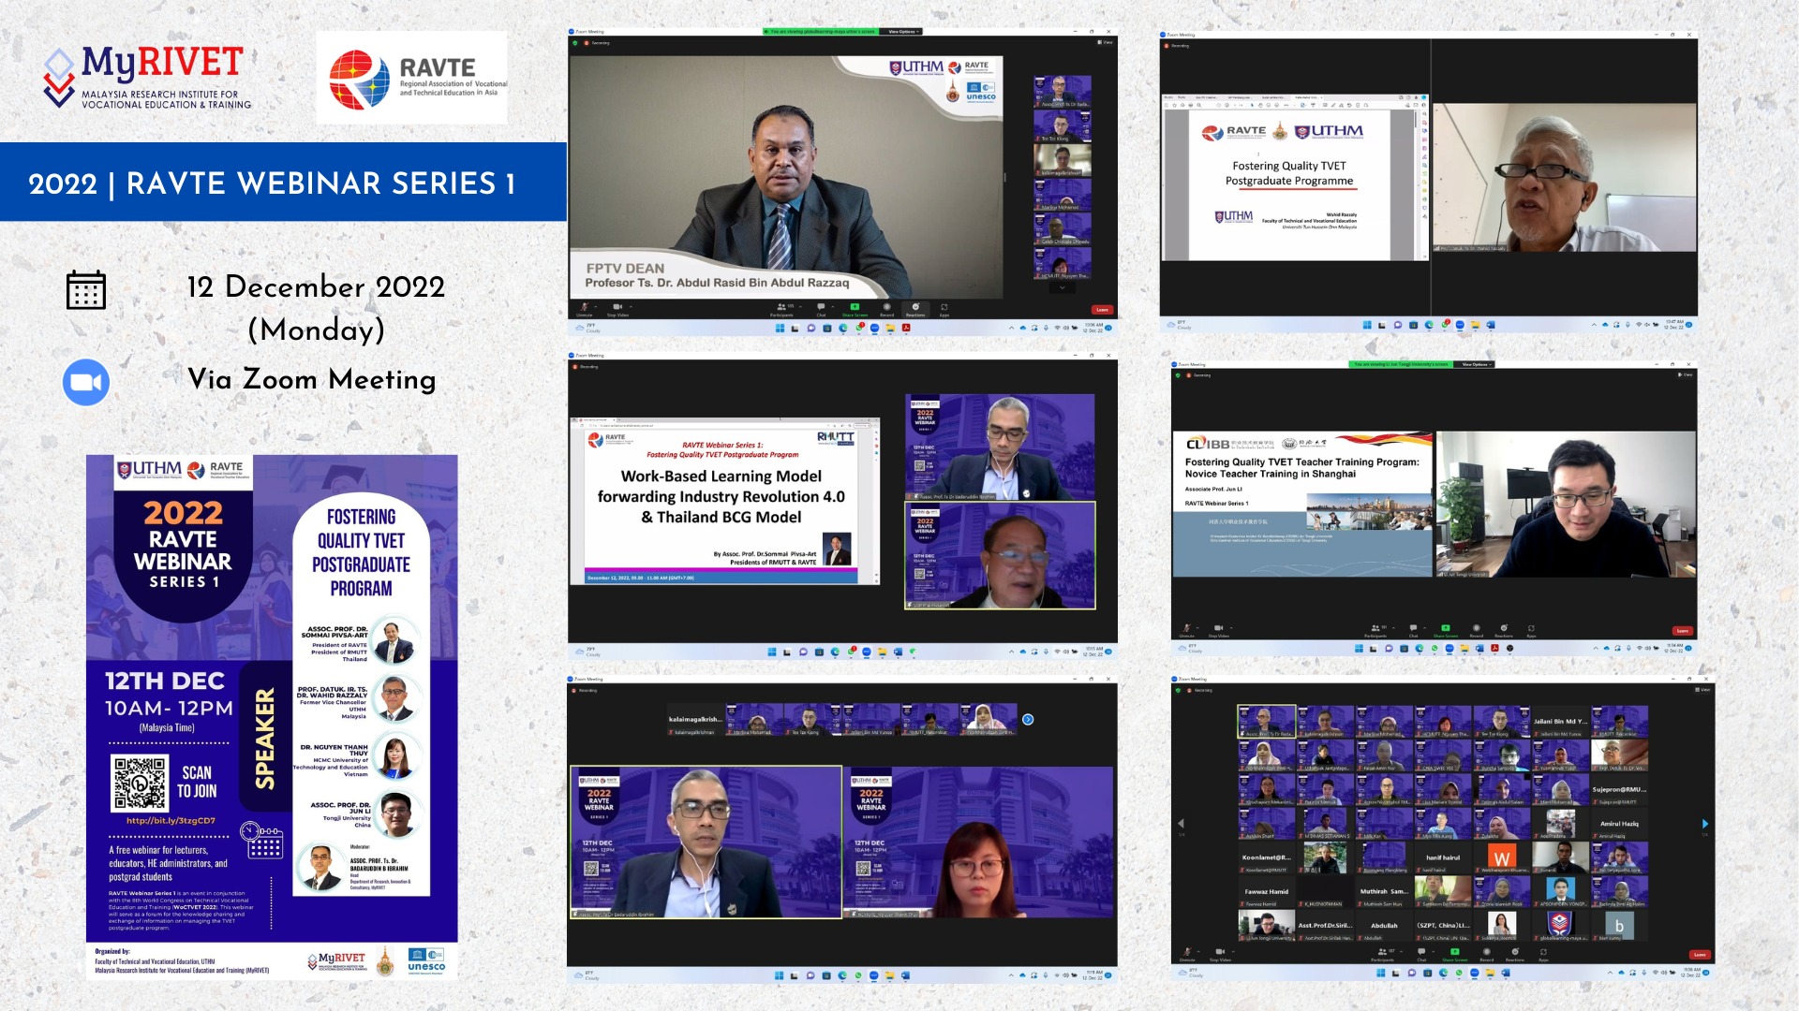
Task: Open Participants in the Shanghai slide Zoom window
Action: (x=1375, y=630)
